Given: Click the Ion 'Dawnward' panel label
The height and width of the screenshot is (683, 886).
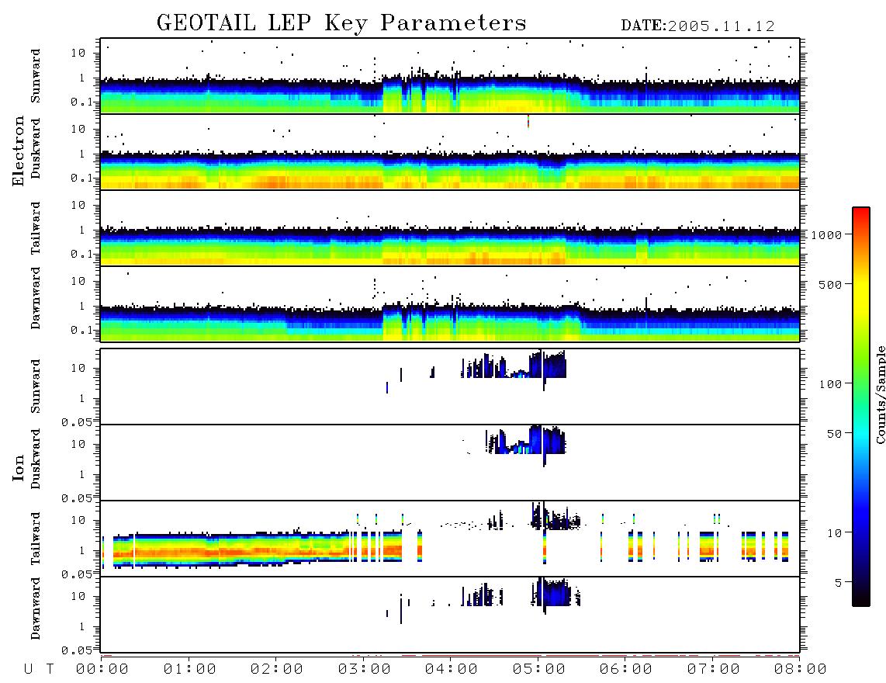Looking at the screenshot, I should tap(36, 608).
